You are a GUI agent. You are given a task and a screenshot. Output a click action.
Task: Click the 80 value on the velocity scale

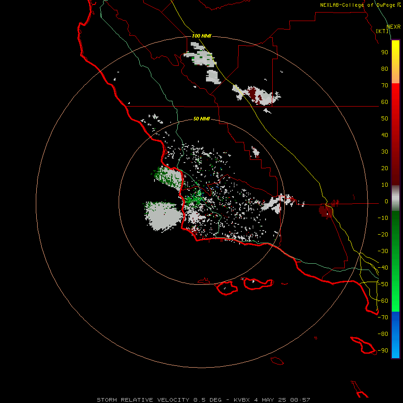tap(385, 69)
